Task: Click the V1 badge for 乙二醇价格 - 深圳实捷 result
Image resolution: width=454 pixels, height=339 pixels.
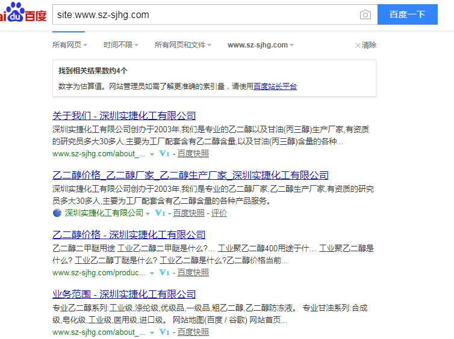Action: tap(164, 272)
